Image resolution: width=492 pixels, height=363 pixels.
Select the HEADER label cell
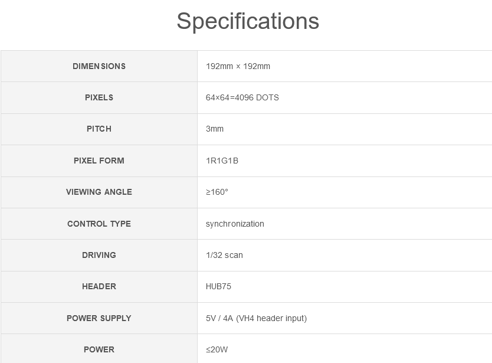tap(99, 287)
